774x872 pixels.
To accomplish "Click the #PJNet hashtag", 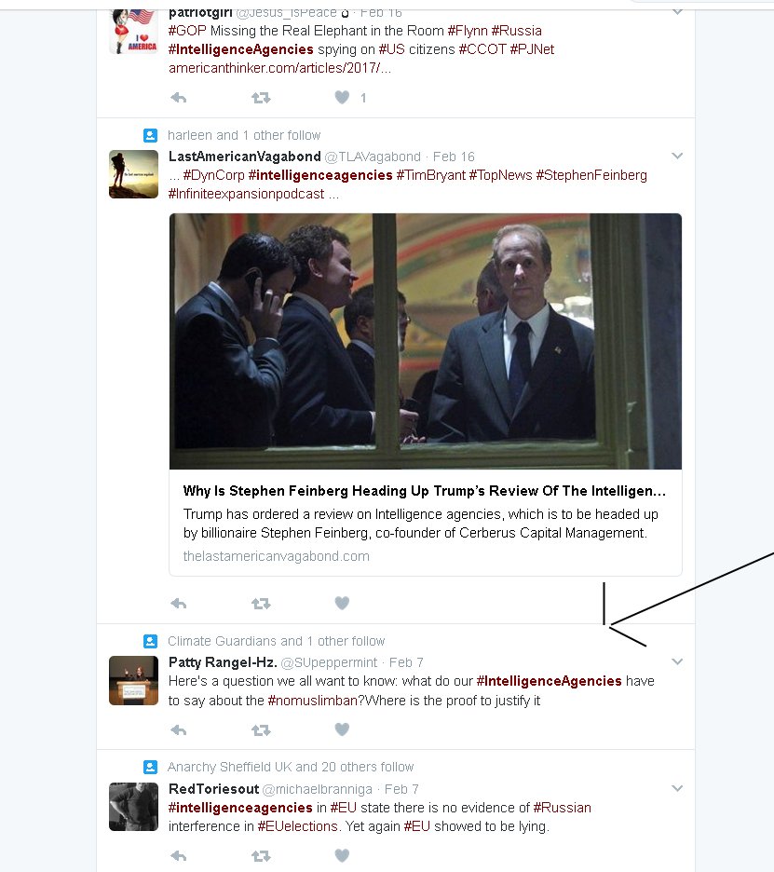I will (532, 49).
